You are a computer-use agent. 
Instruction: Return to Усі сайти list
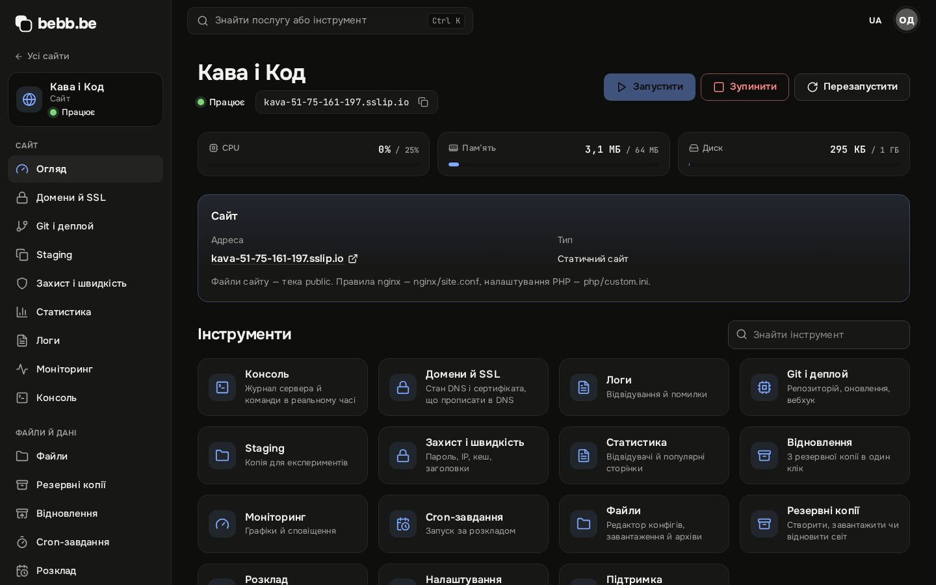42,57
